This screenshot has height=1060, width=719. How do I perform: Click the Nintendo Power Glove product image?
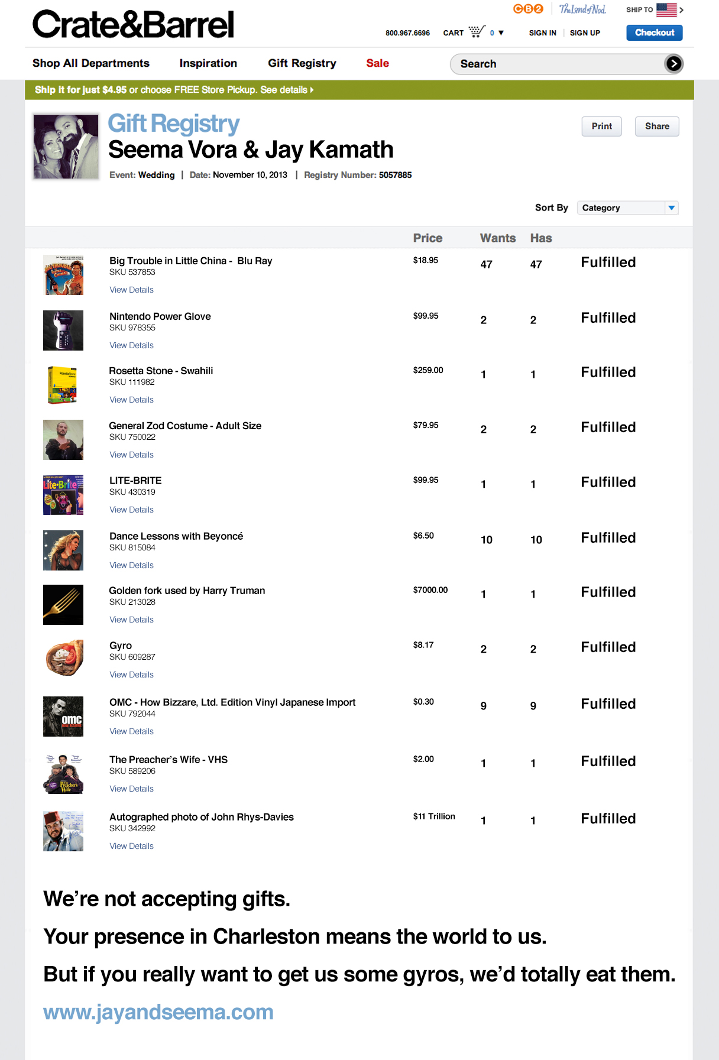tap(63, 330)
